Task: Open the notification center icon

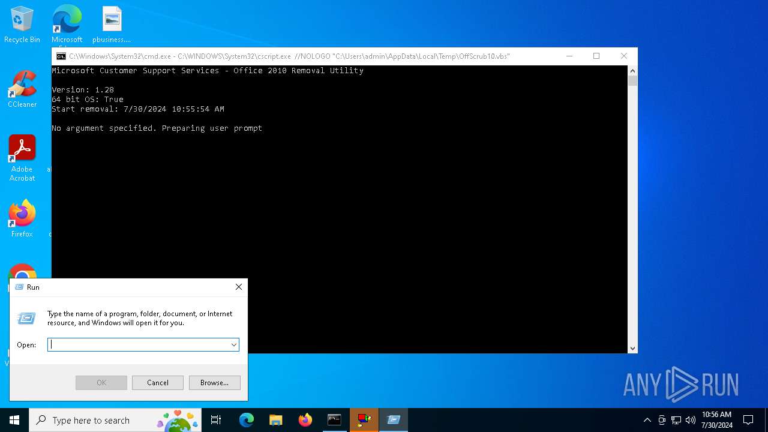Action: tap(748, 420)
